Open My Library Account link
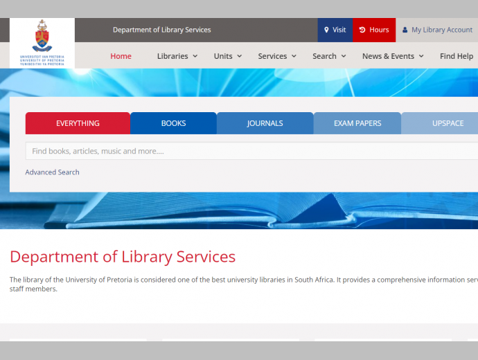 pyautogui.click(x=437, y=30)
